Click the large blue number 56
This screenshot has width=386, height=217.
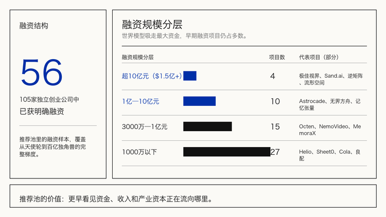click(x=42, y=73)
